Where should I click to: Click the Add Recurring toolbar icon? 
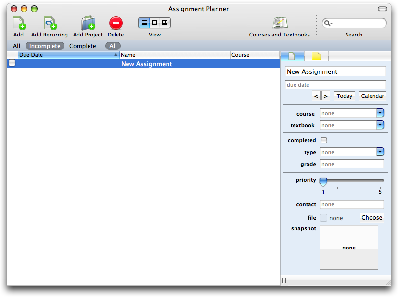(50, 23)
